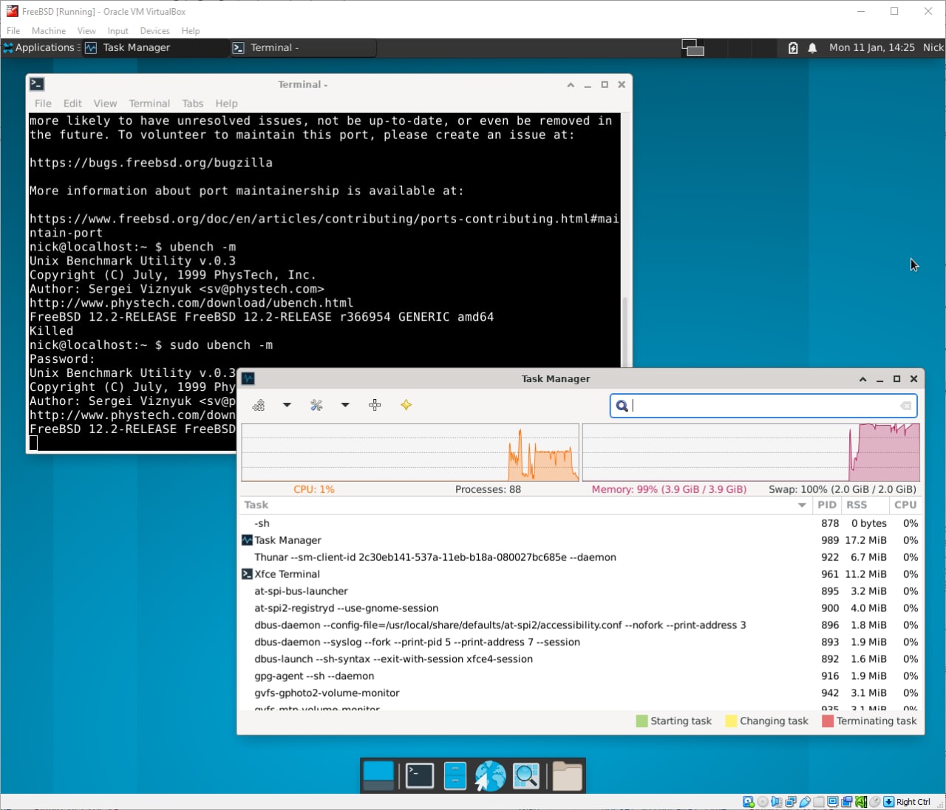Click the clock showing Mon 11 Jan, 14:25
The image size is (946, 810).
[871, 47]
